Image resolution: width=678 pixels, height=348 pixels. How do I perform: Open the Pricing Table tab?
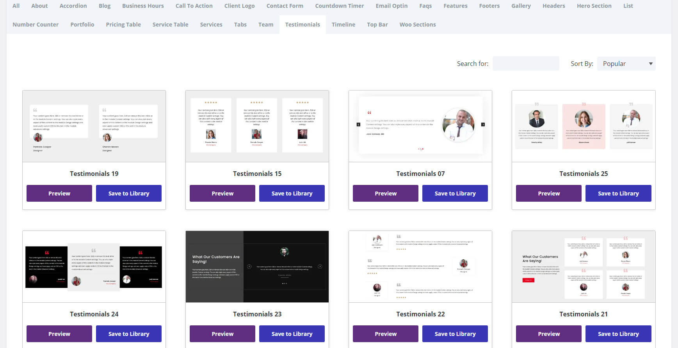(x=123, y=25)
